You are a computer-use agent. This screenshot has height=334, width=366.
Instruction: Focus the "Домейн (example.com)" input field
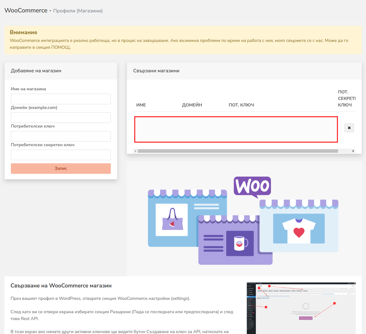tap(61, 118)
